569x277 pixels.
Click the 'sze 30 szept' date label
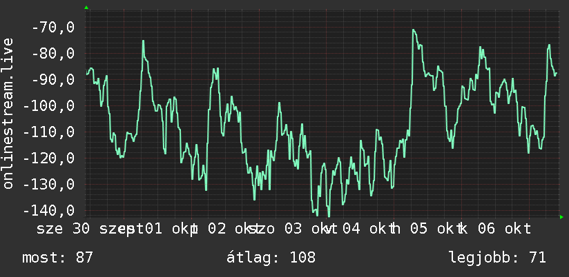tap(86, 229)
